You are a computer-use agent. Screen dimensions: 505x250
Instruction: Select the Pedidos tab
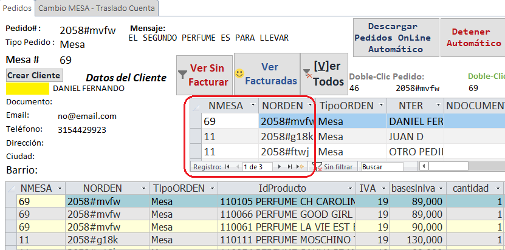point(17,8)
